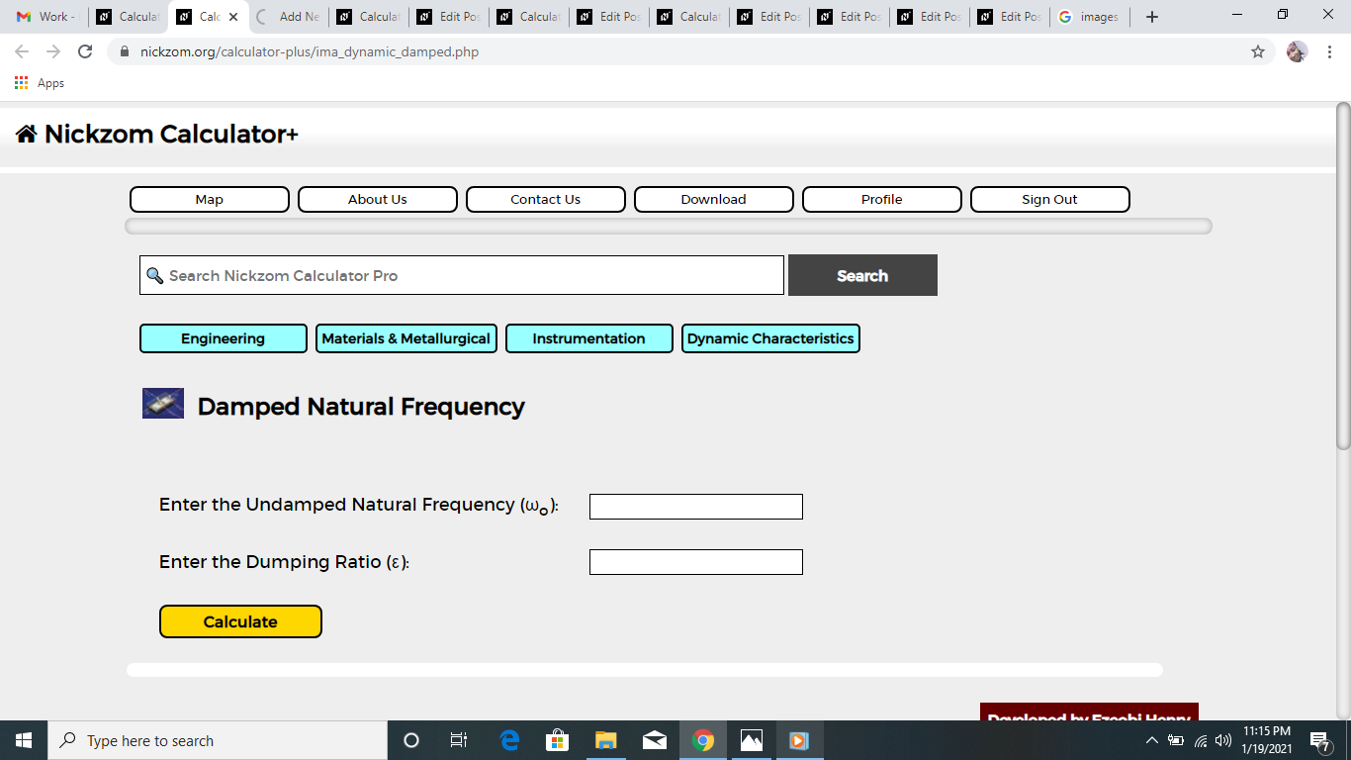Open the Contact Us page
Viewport: 1351px width, 760px height.
click(x=546, y=199)
